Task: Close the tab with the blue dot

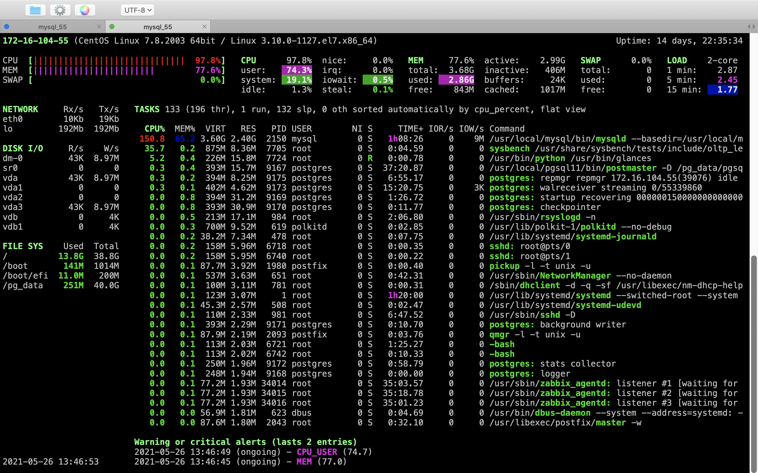Action: [x=99, y=27]
